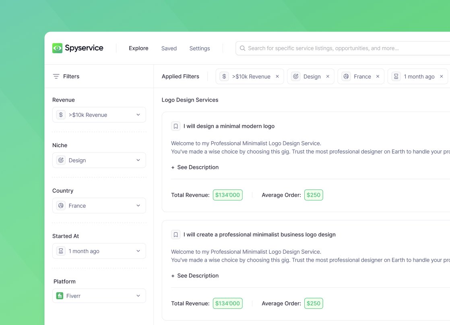Remove the 1 month ago applied filter
This screenshot has width=450, height=325.
pos(442,76)
